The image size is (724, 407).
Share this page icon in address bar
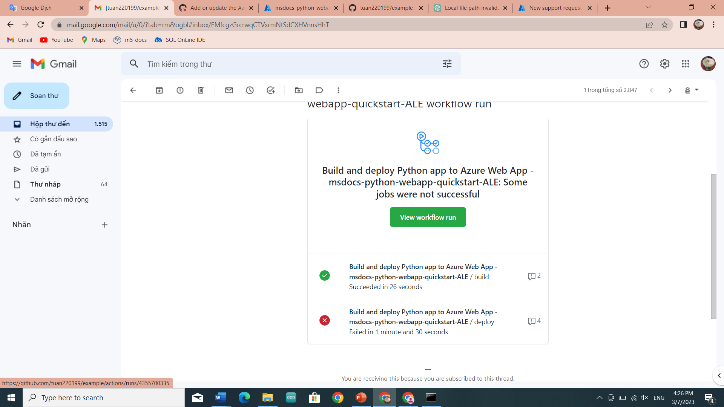(649, 25)
